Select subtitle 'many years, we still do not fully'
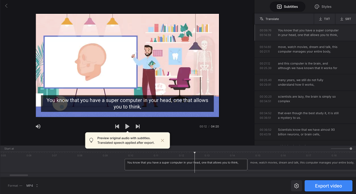The height and width of the screenshot is (194, 356). [x=305, y=83]
